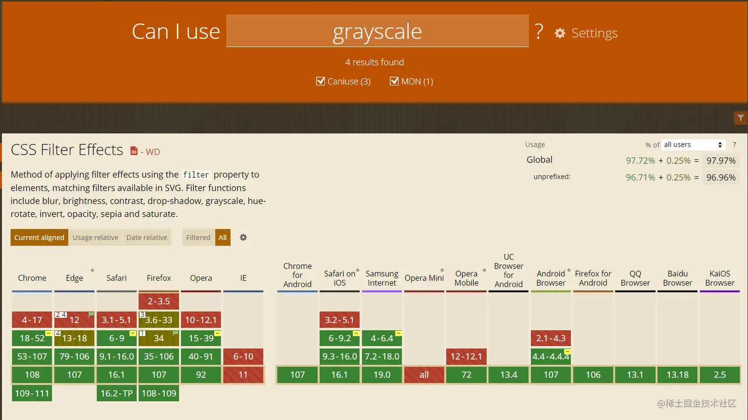Select the Safari 16.2-TP cell

click(117, 393)
